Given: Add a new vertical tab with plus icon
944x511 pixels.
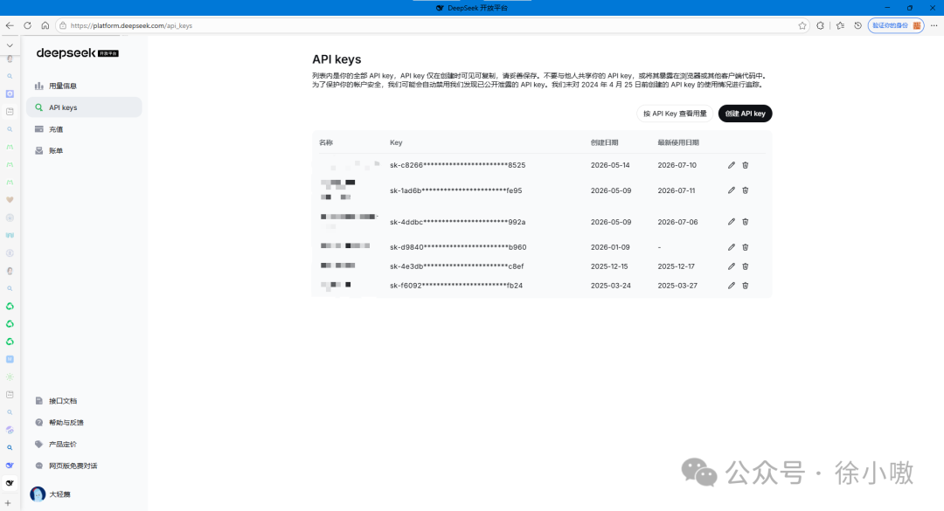Looking at the screenshot, I should pos(8,503).
